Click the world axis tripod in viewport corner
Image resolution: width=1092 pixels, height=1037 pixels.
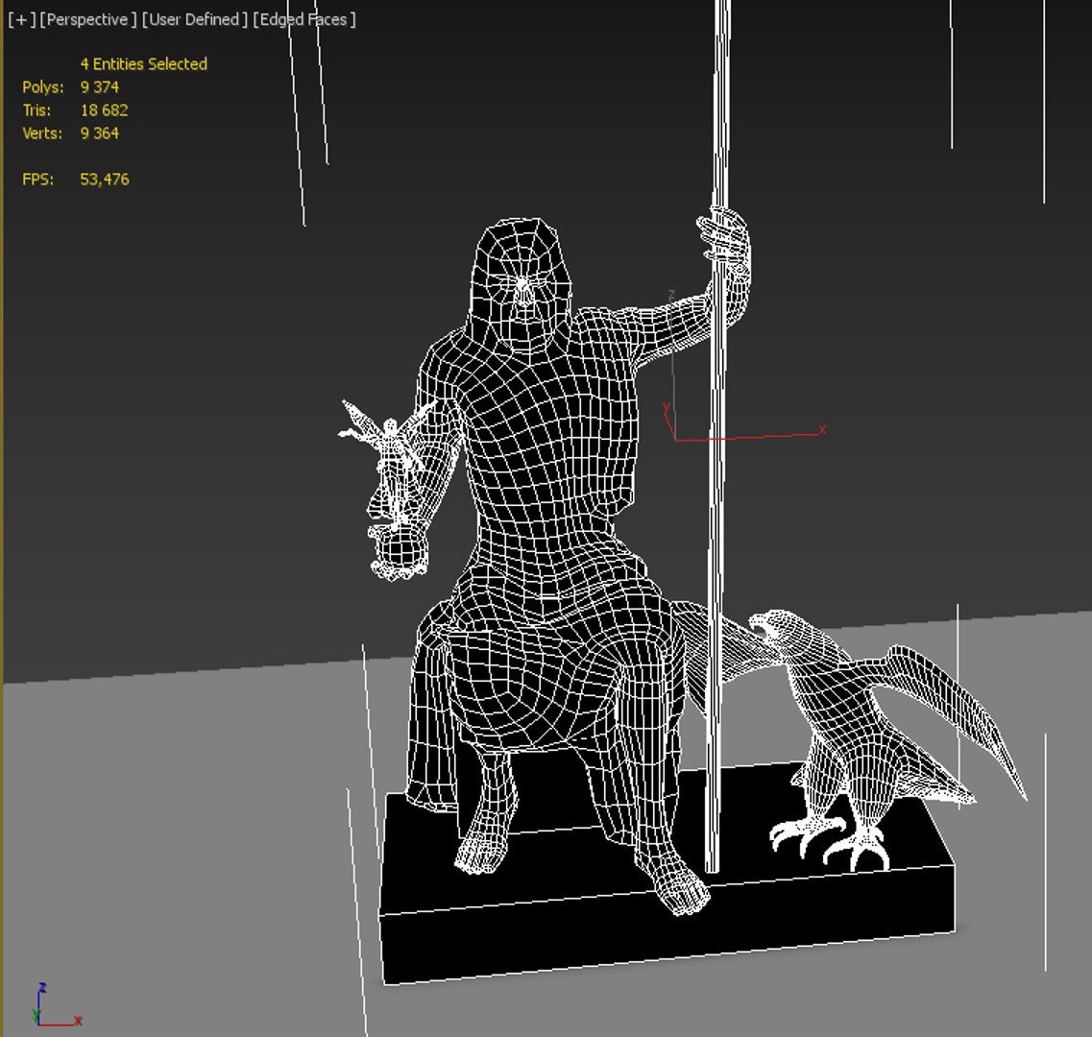click(x=57, y=1005)
